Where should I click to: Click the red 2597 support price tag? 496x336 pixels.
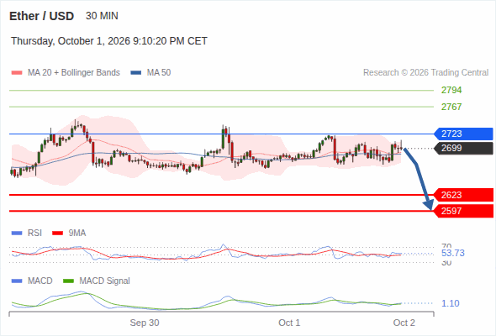coord(463,211)
